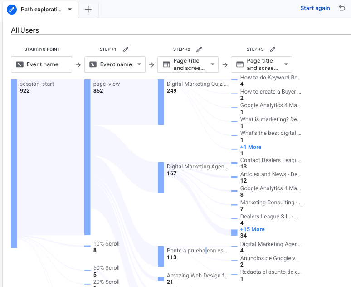Click the cursor icon in Starting Point selector
The height and width of the screenshot is (287, 351).
point(19,64)
